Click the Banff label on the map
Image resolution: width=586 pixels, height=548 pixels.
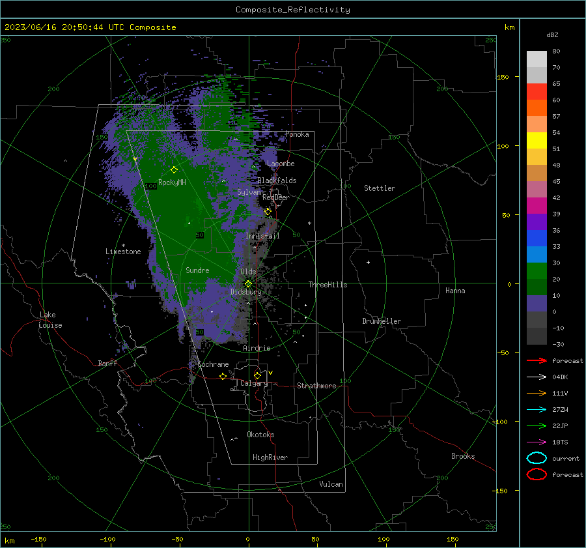click(x=107, y=363)
